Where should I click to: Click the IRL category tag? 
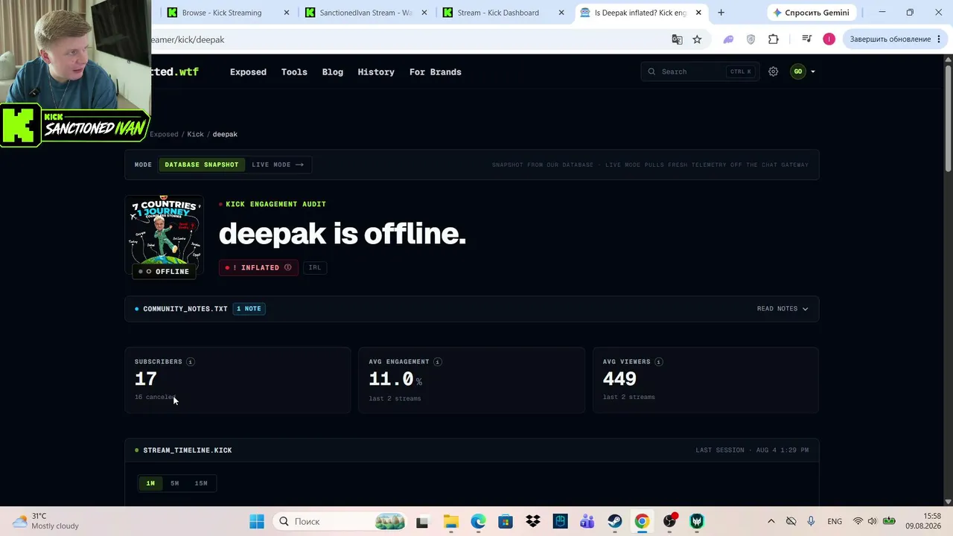tap(315, 267)
